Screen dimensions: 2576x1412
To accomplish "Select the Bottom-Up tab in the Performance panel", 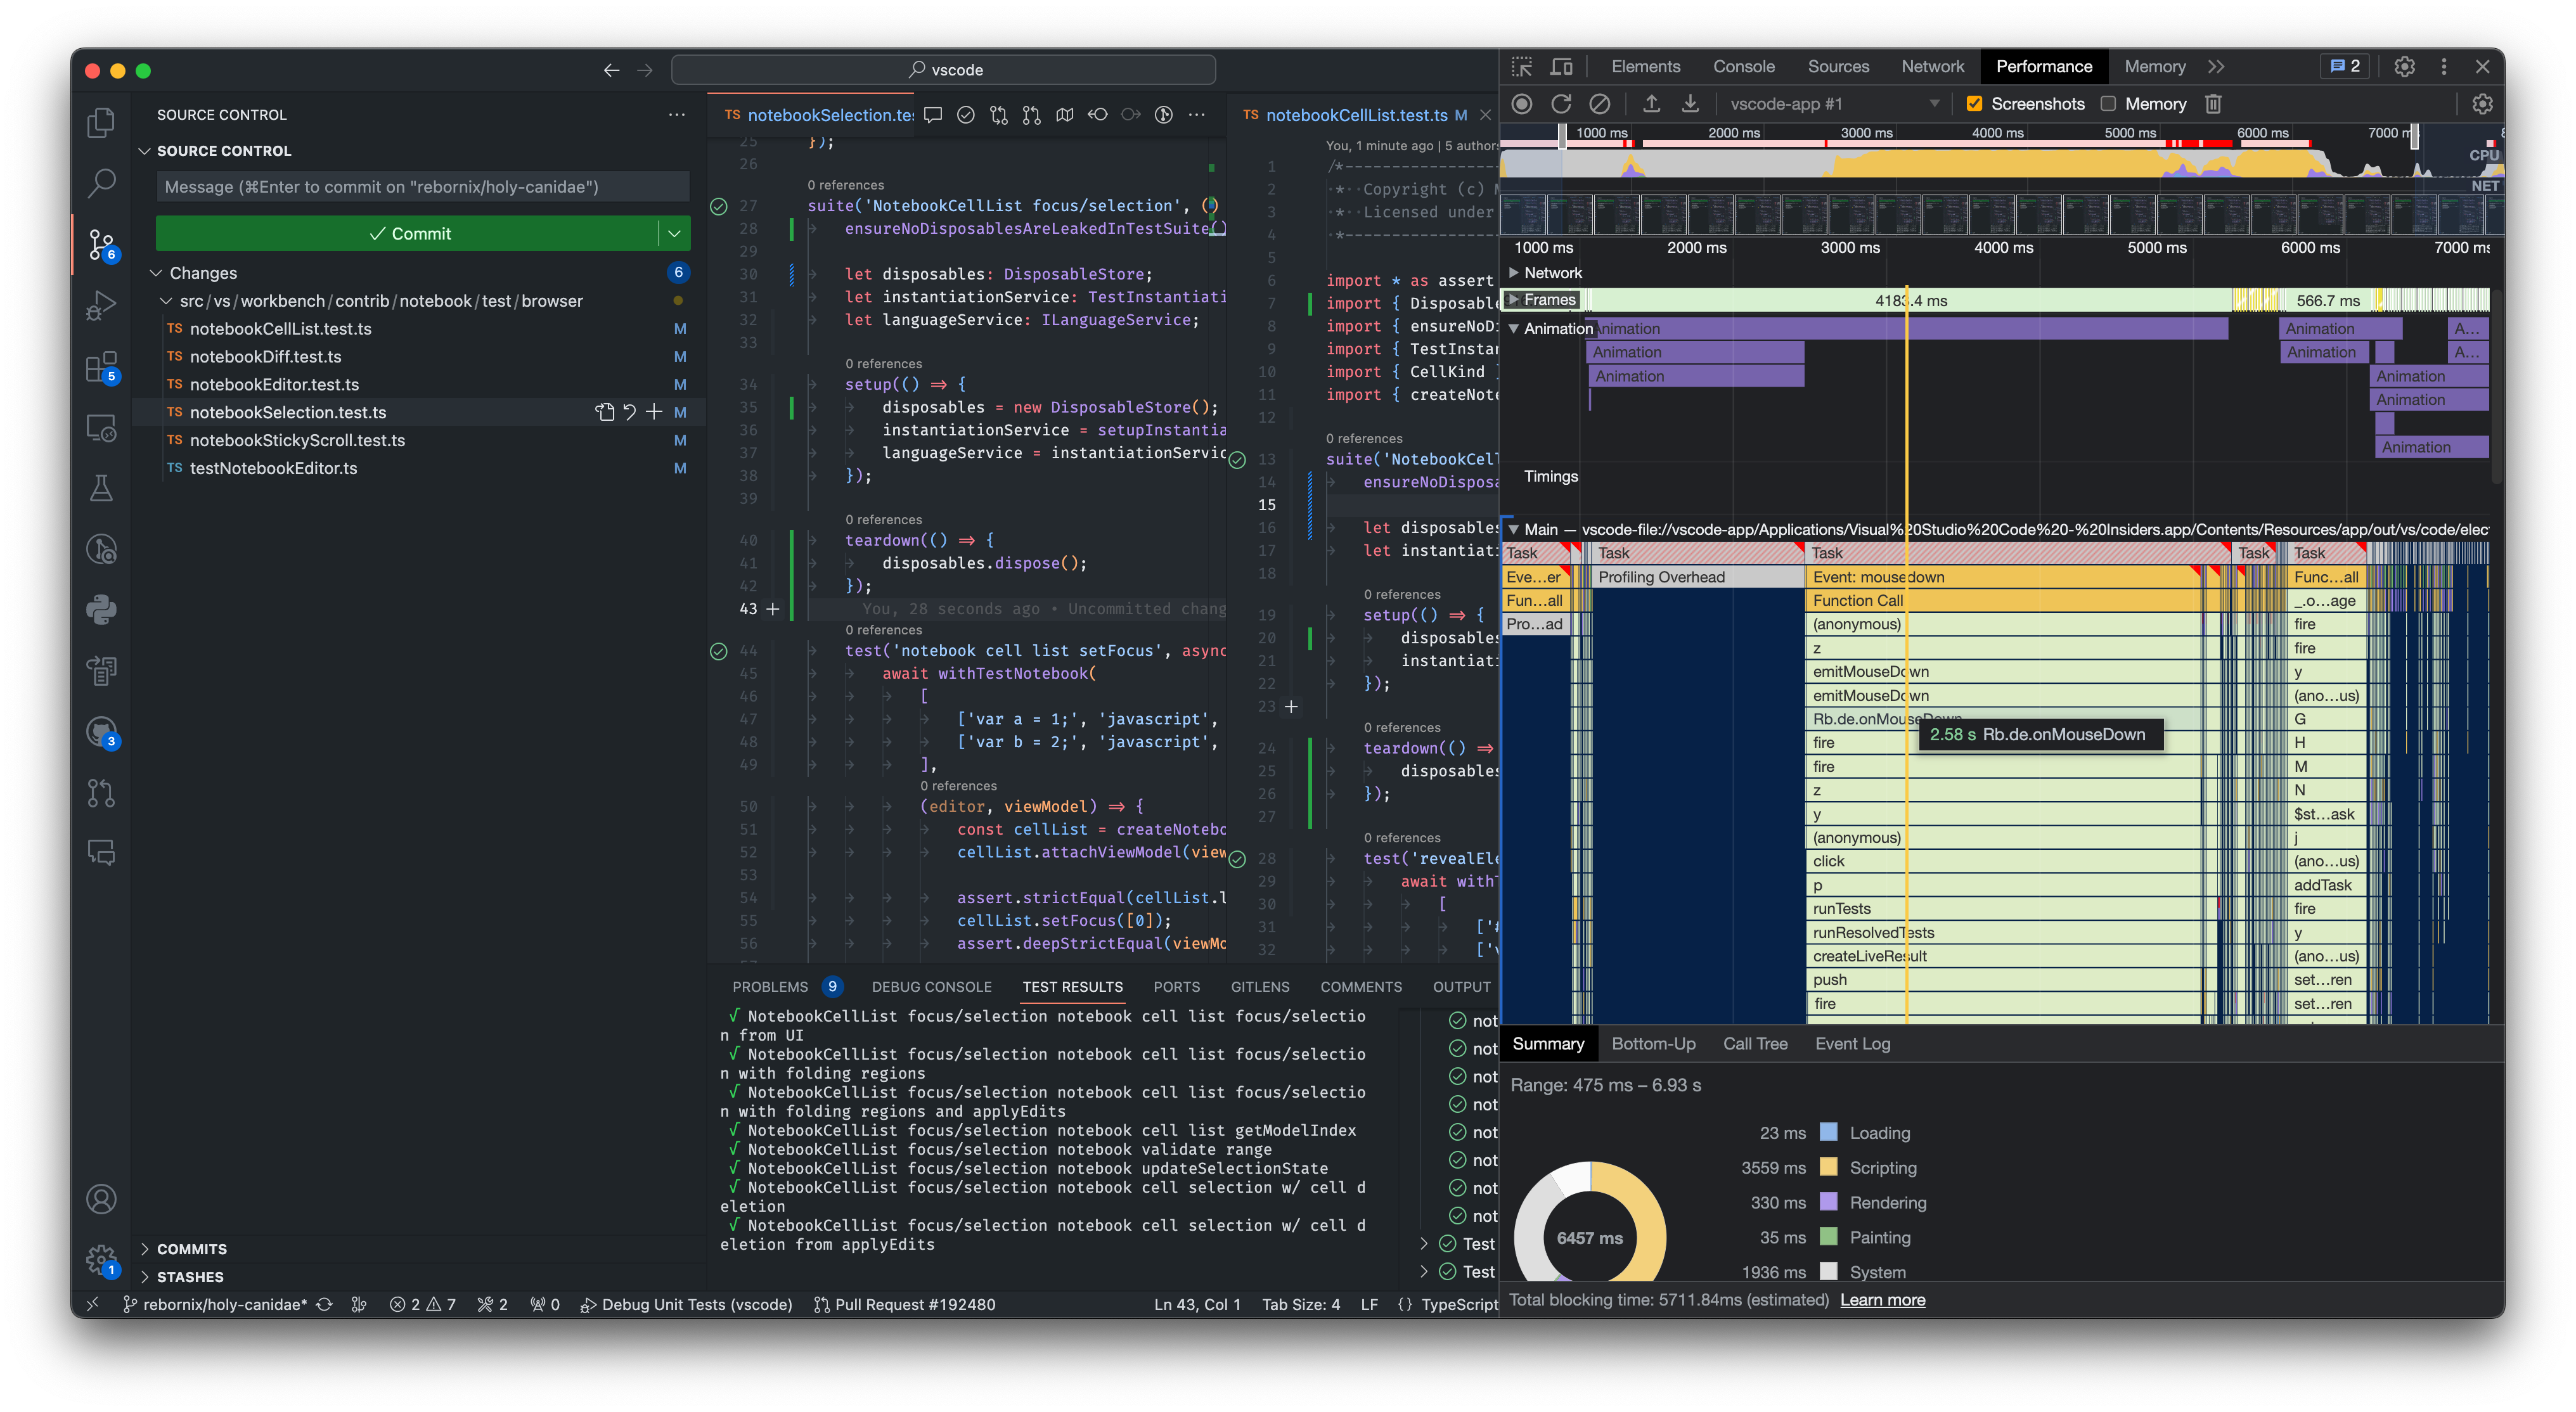I will point(1654,1043).
